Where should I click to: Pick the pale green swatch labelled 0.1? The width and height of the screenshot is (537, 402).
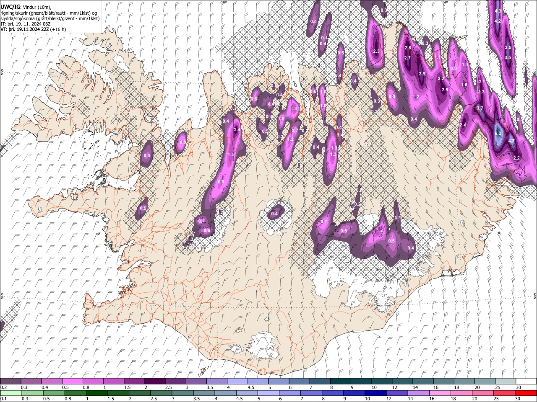11,393
